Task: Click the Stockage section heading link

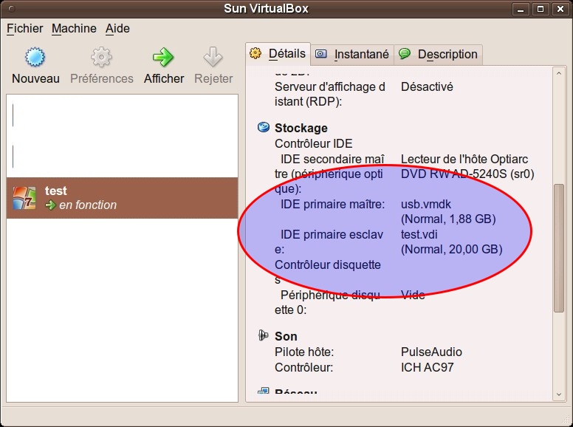Action: [301, 128]
